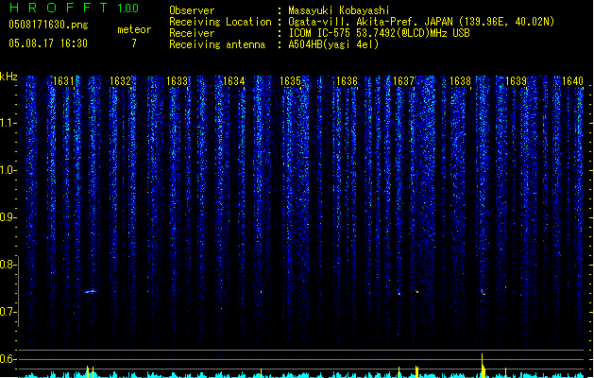This screenshot has width=594, height=378.
Task: Click the long meteor echo streak after 1631
Action: [x=90, y=292]
